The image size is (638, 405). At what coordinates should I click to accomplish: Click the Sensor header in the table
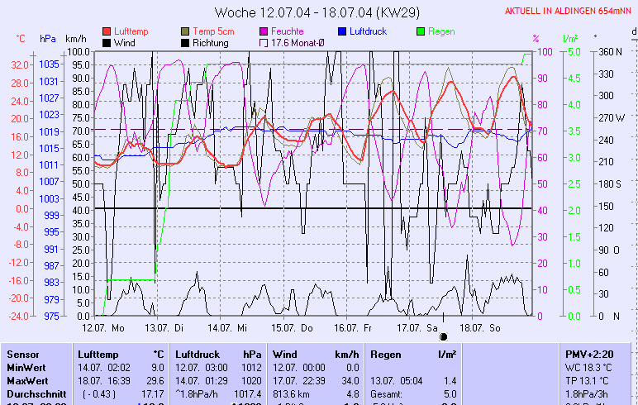pos(22,354)
